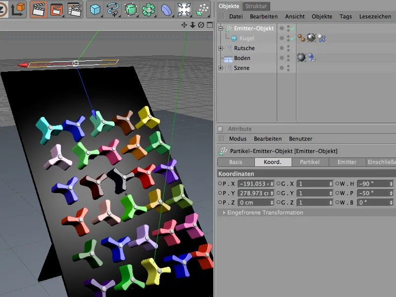
Task: Open the Render Settings icon
Action: 74,9
